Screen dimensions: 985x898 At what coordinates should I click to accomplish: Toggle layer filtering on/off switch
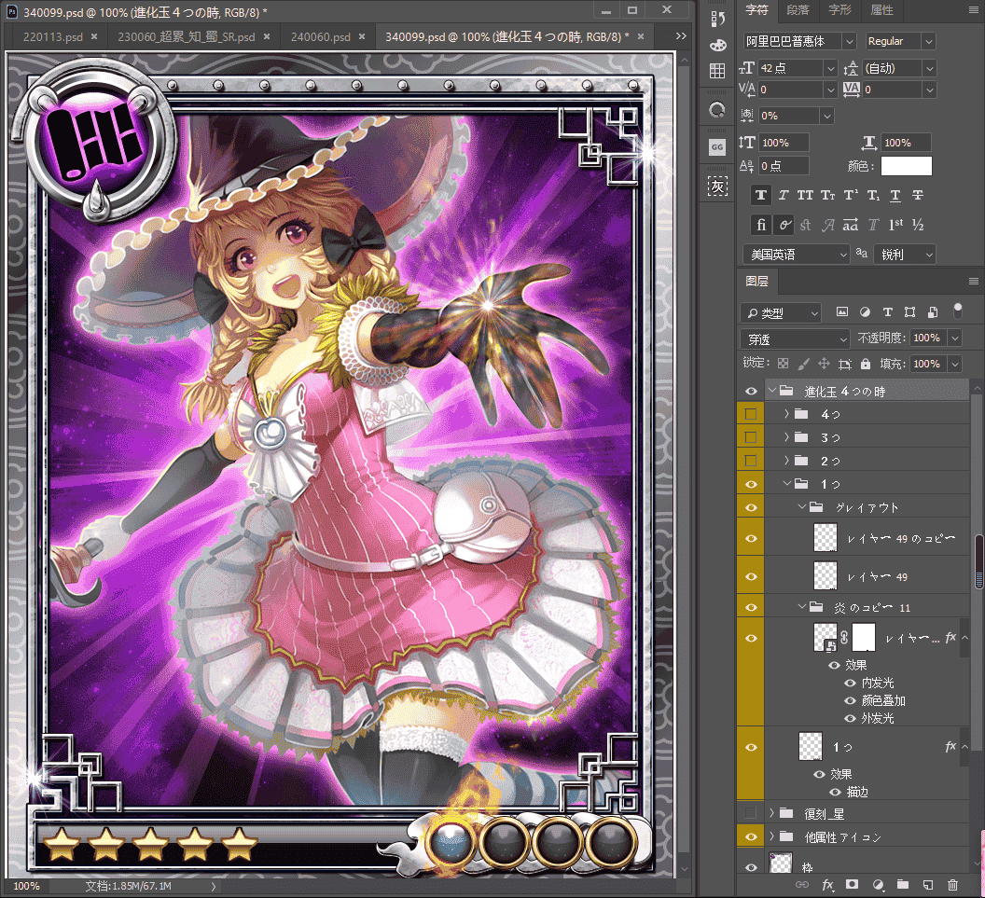click(x=957, y=311)
